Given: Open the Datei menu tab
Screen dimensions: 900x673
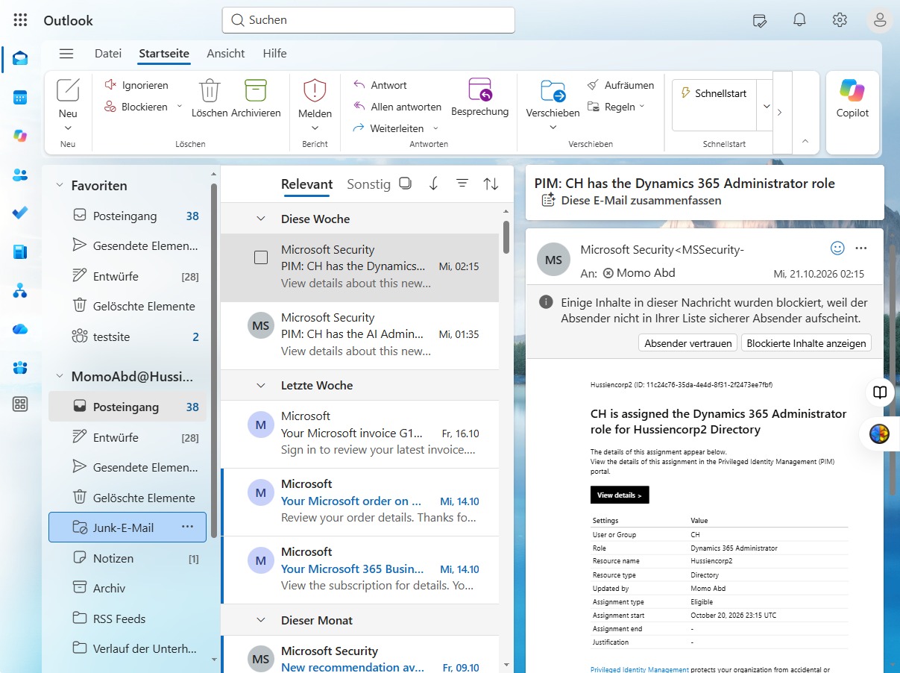Looking at the screenshot, I should (108, 54).
